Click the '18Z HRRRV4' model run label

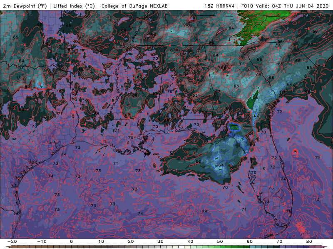[219, 6]
